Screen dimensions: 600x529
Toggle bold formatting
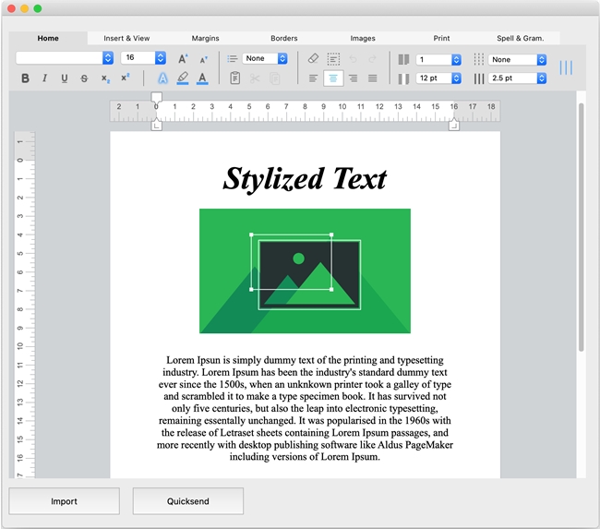(25, 78)
